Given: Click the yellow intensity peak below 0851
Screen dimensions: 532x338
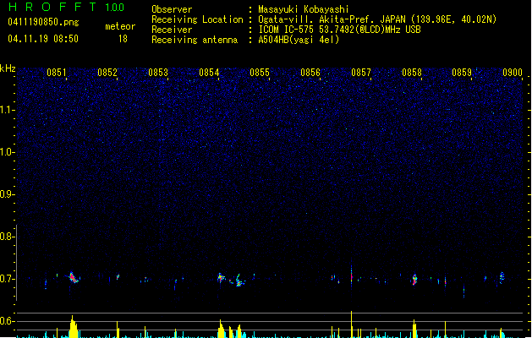Looking at the screenshot, I should [73, 326].
